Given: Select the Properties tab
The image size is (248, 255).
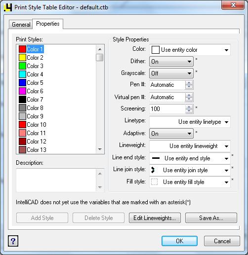Looking at the screenshot, I should (x=48, y=24).
